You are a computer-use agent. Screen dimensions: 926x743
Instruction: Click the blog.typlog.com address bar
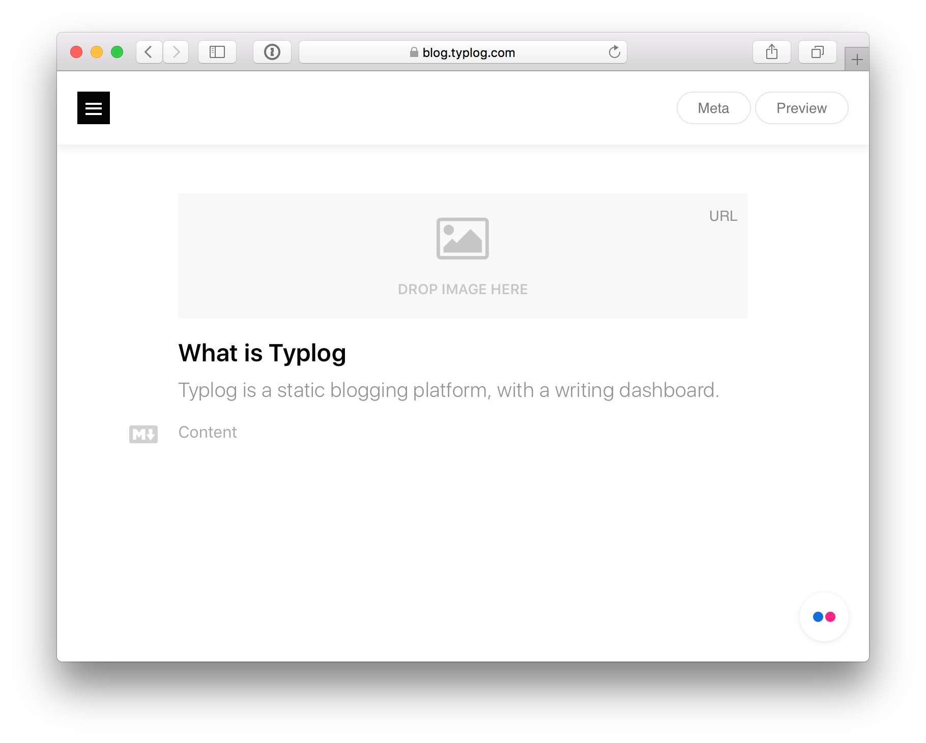pyautogui.click(x=463, y=52)
